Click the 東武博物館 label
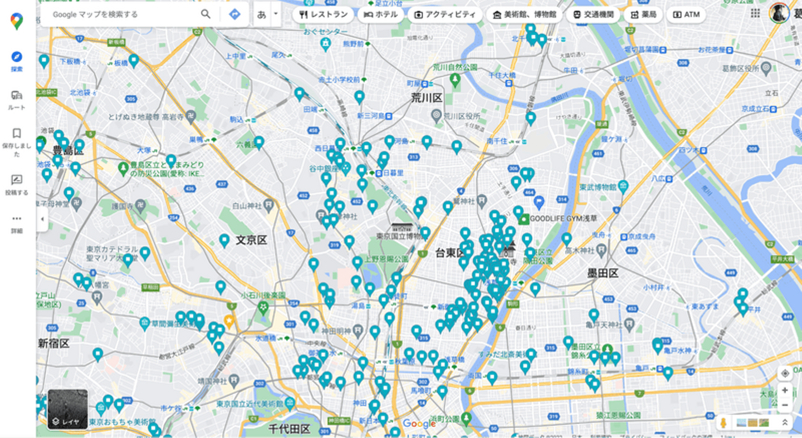This screenshot has height=438, width=802. [598, 187]
